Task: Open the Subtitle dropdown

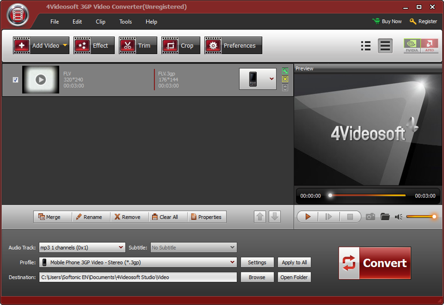Action: (x=194, y=247)
